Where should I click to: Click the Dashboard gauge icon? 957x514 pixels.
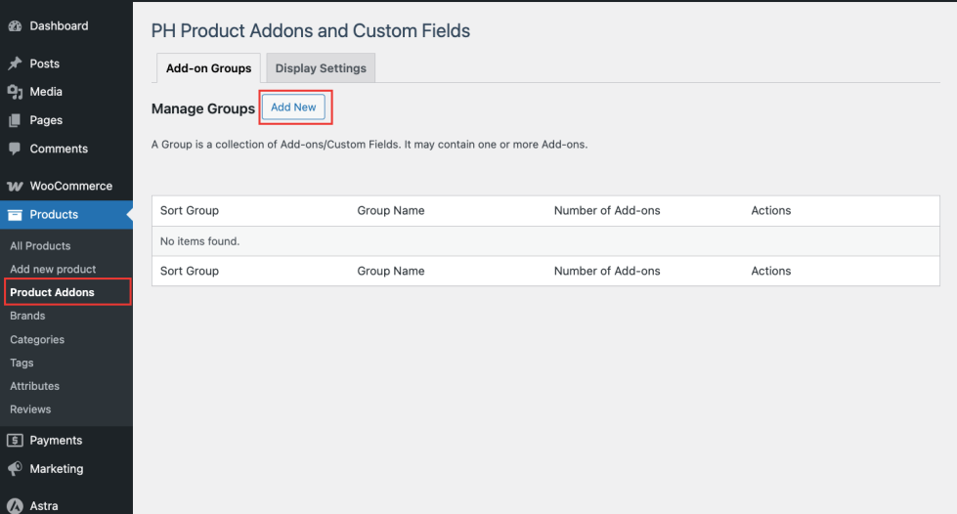16,26
